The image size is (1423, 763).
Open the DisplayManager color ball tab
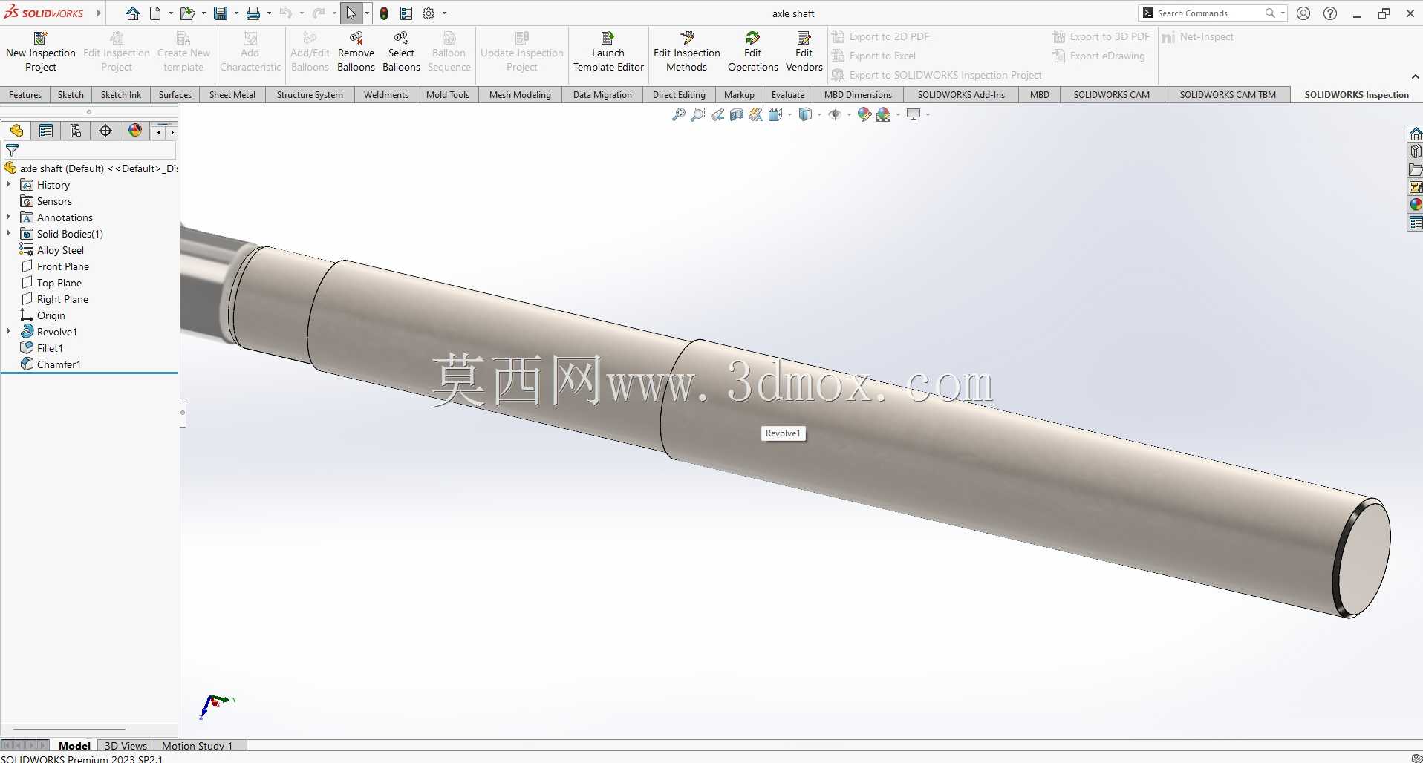tap(135, 131)
